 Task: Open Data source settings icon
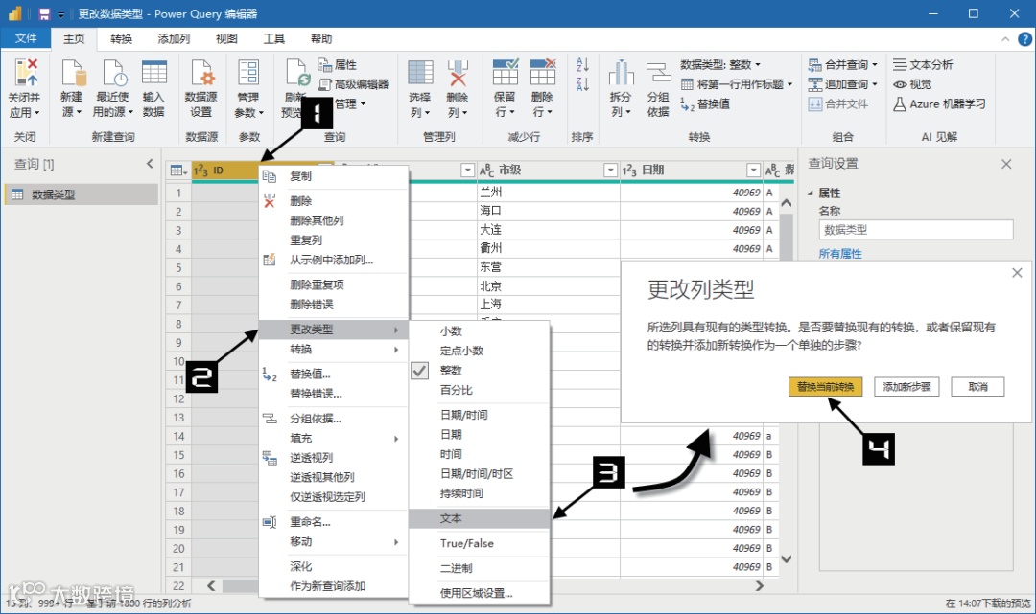[201, 73]
